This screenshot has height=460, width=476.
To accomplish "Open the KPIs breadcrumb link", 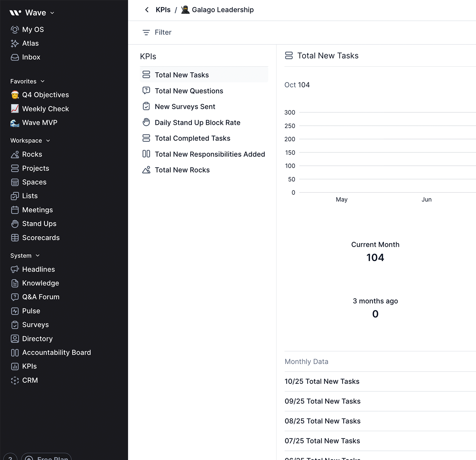I will click(163, 9).
